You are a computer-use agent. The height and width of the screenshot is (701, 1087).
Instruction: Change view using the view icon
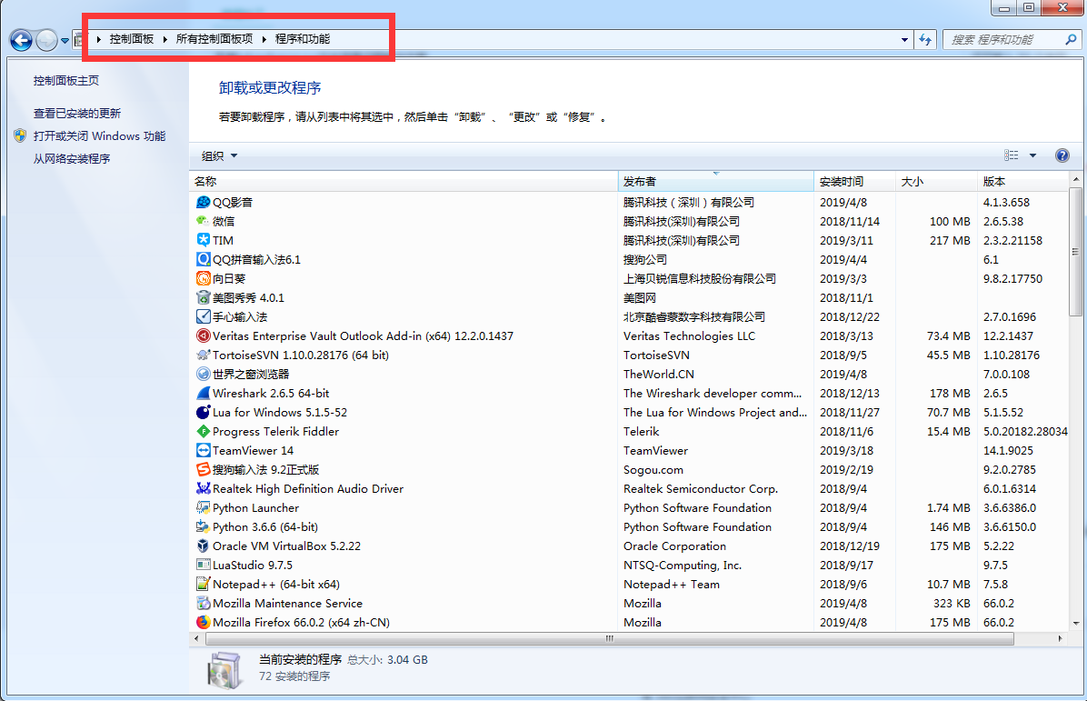click(1012, 155)
